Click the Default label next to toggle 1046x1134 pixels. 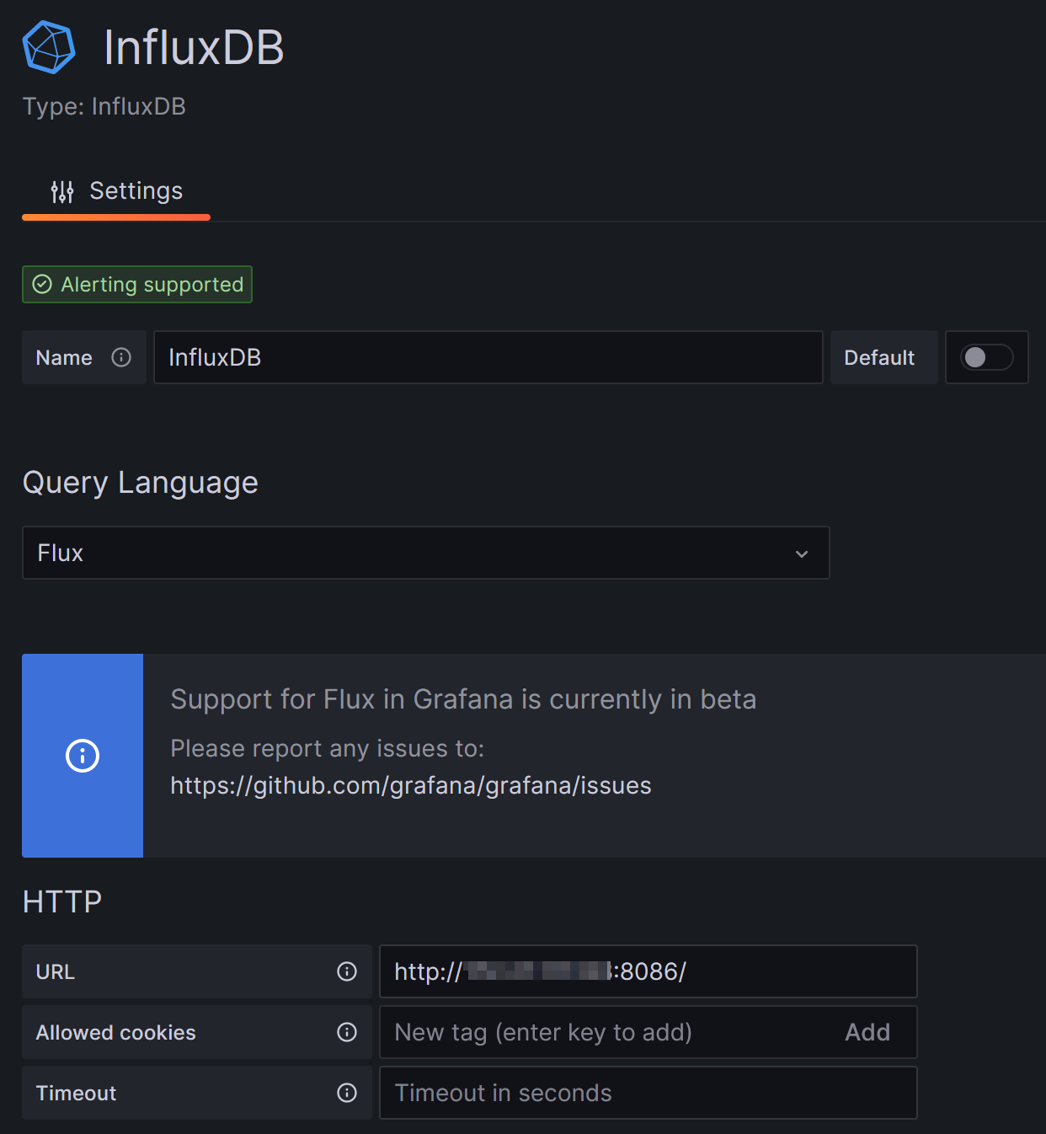(879, 358)
